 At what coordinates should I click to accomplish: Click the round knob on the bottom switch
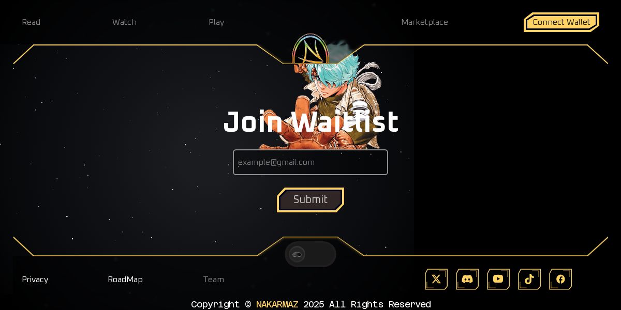click(x=297, y=254)
